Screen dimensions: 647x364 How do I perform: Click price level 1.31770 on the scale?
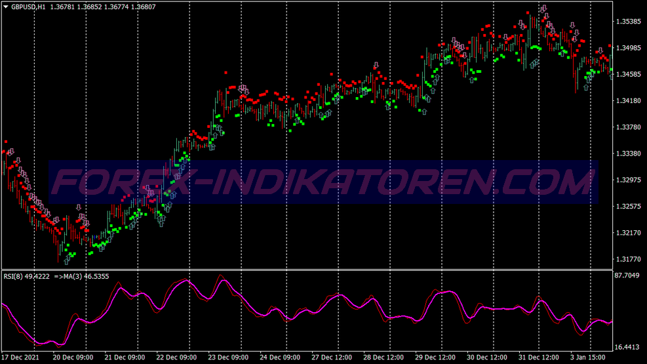(x=629, y=259)
